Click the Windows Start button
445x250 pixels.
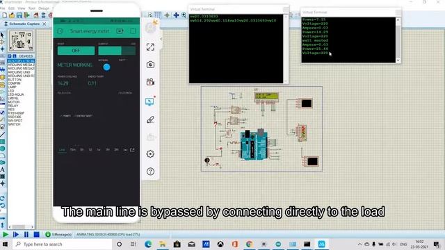5,244
